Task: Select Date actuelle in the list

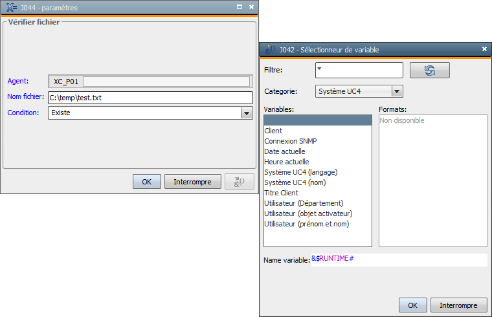Action: coord(285,151)
